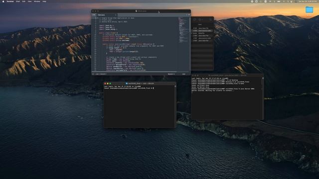Viewport: 319px width, 179px height.
Task: Close the front Terminal window
Action: click(105, 84)
